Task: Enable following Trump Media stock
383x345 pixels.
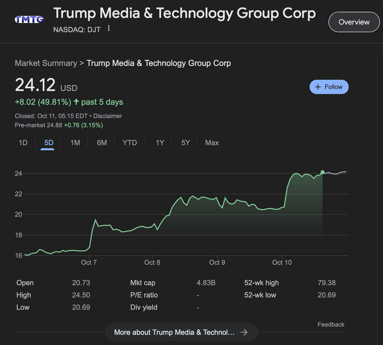Action: click(x=329, y=87)
